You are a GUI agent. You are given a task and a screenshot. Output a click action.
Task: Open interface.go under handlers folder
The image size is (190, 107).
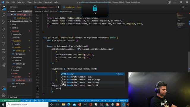pyautogui.click(x=20, y=54)
